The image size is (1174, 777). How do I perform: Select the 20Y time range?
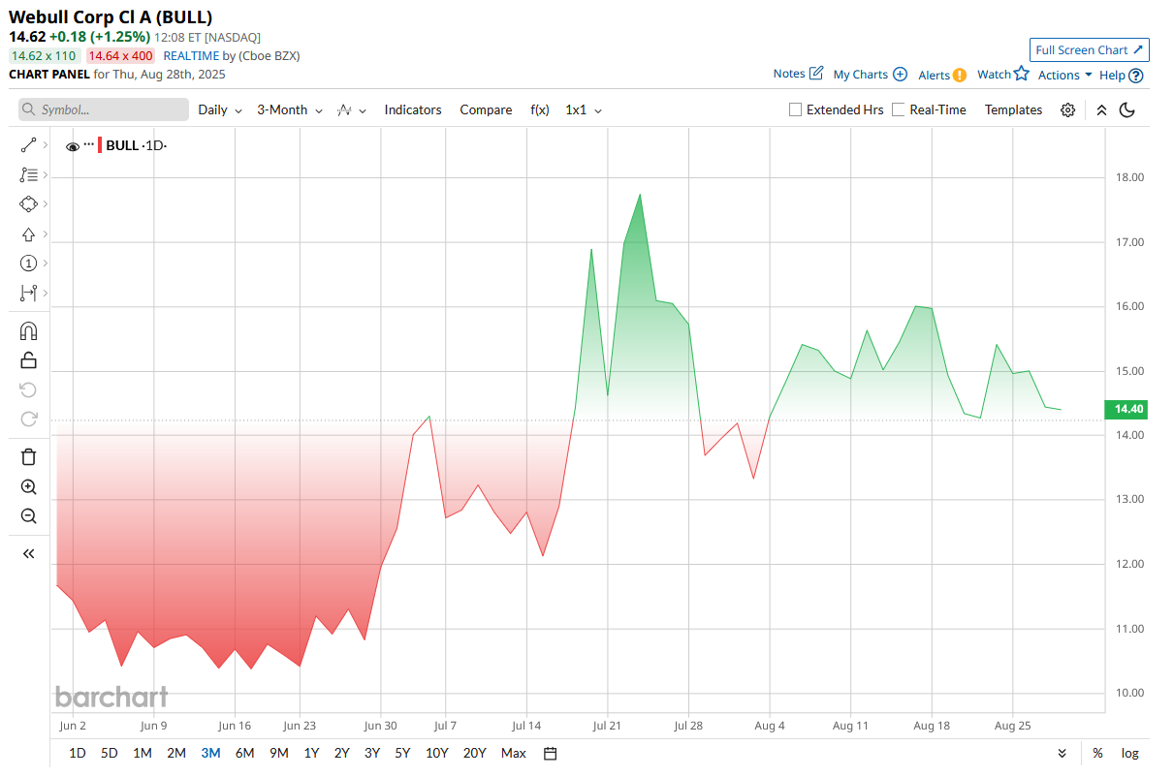tap(475, 754)
